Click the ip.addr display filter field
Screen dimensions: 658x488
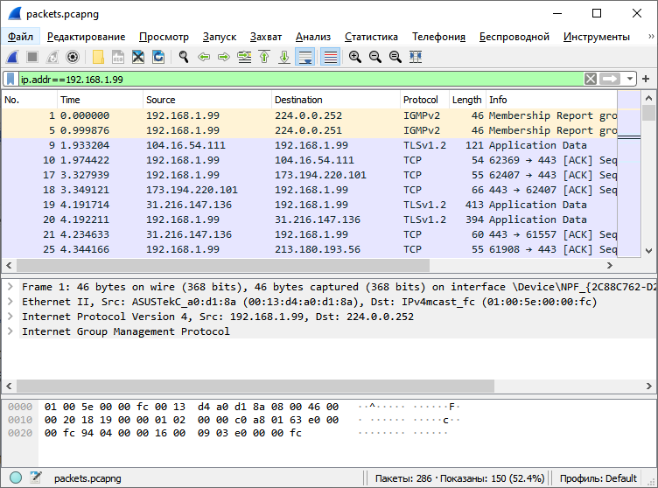click(x=297, y=79)
